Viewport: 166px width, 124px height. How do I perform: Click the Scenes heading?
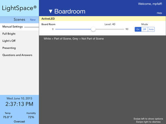[x=19, y=20]
